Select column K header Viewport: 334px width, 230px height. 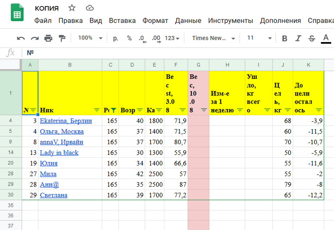click(308, 65)
